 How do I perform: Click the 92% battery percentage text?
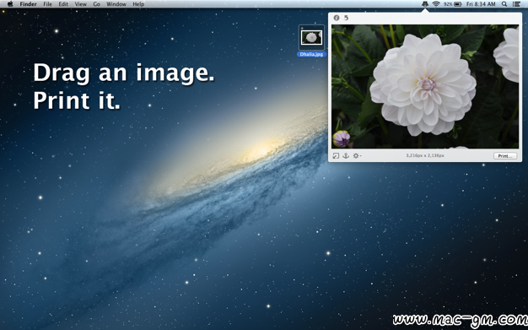point(448,4)
